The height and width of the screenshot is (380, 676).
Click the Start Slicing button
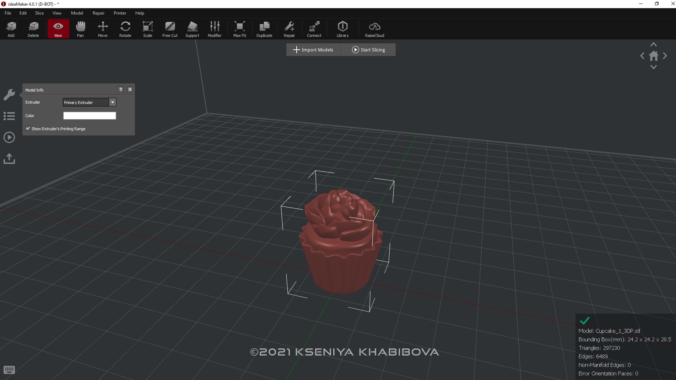click(x=368, y=50)
